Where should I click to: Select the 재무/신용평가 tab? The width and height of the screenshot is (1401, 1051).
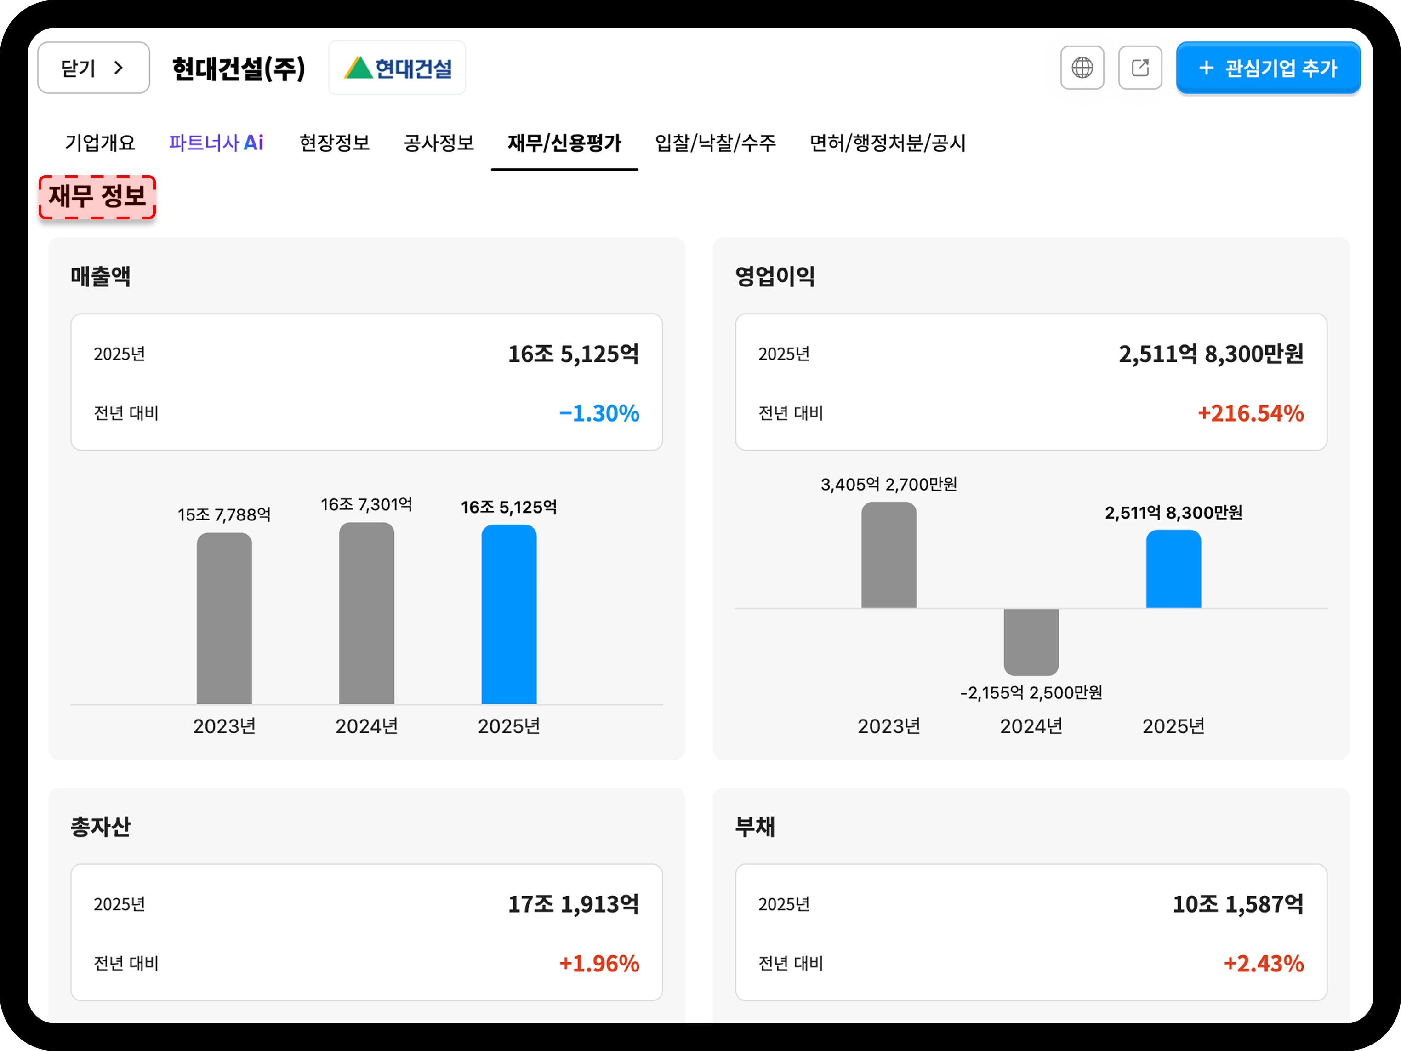(x=564, y=143)
